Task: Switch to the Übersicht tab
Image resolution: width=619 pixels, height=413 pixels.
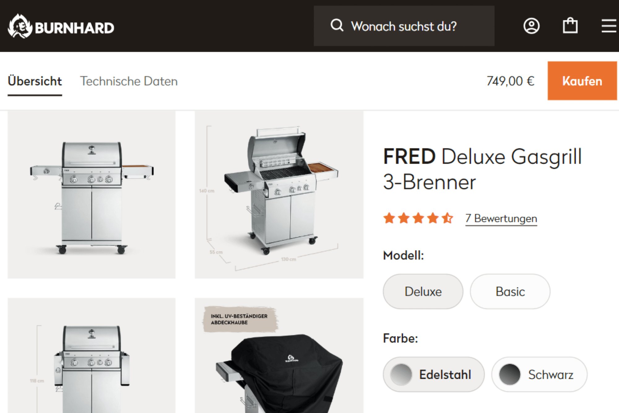Action: coord(35,81)
